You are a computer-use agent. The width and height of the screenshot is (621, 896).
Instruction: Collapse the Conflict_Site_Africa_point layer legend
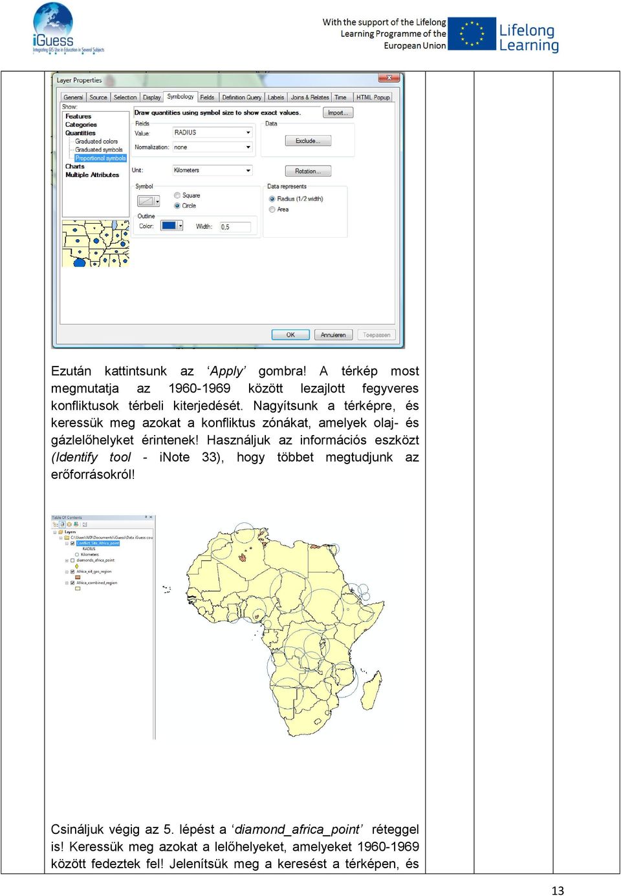coord(67,543)
